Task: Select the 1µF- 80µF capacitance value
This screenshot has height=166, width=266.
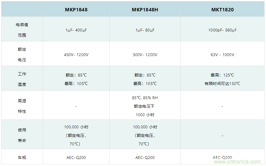Action: pos(145,30)
